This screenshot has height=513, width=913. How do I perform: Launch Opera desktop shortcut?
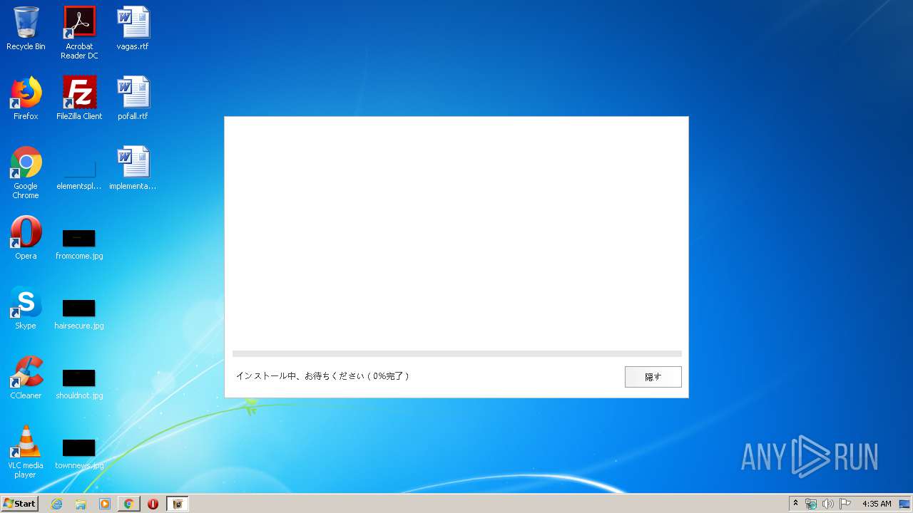[x=26, y=238]
